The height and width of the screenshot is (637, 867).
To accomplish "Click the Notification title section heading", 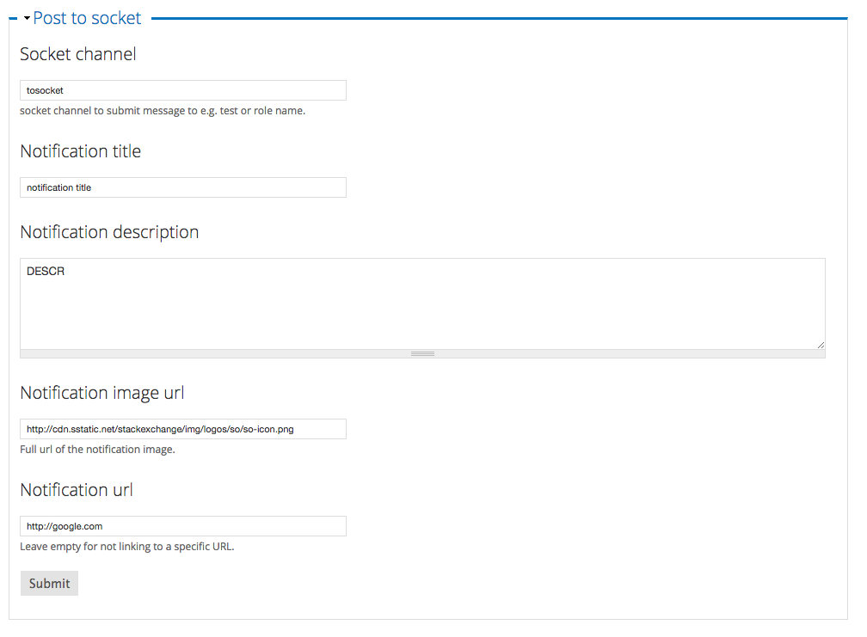I will pos(80,150).
